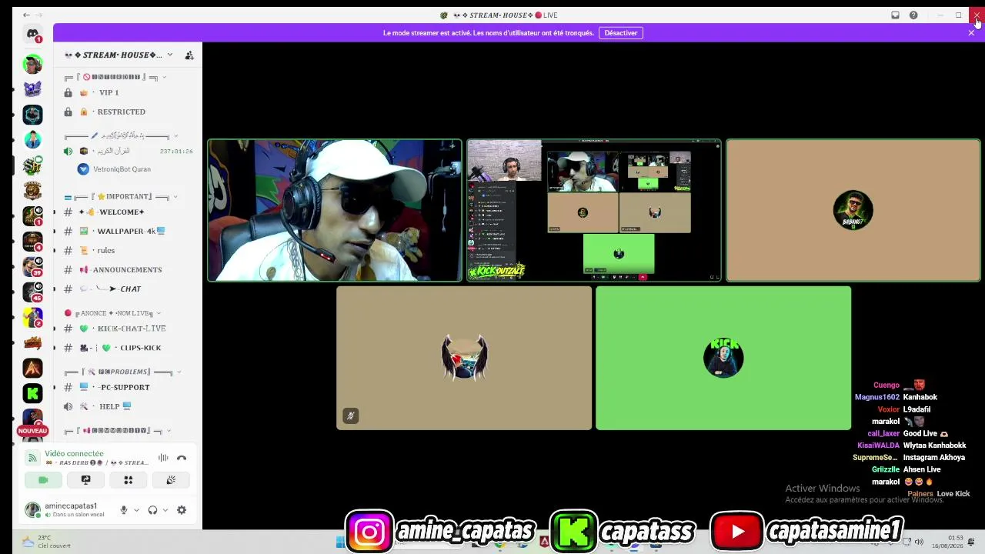Click the aminecapatas1 user avatar
985x554 pixels.
(x=32, y=509)
